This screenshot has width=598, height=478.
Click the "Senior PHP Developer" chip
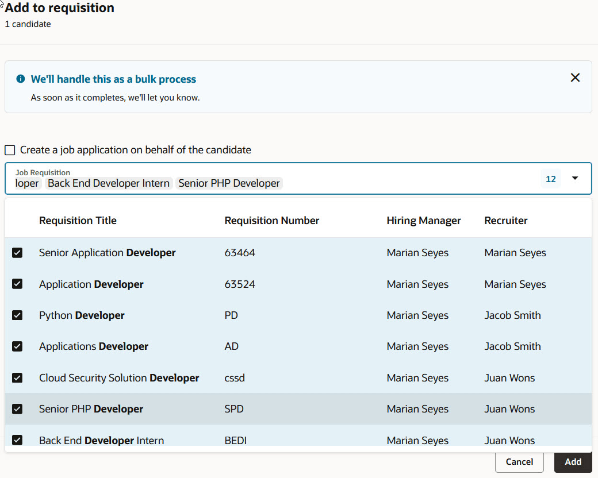coord(229,183)
